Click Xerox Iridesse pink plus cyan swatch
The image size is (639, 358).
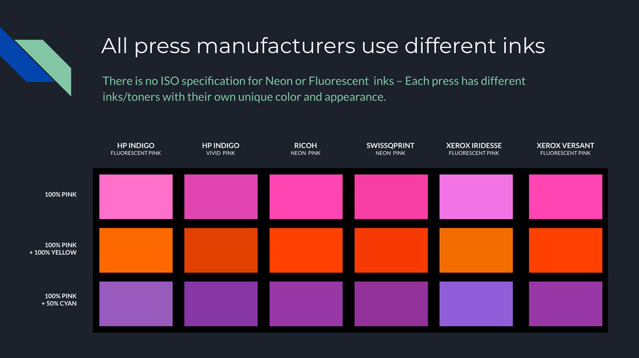[476, 304]
